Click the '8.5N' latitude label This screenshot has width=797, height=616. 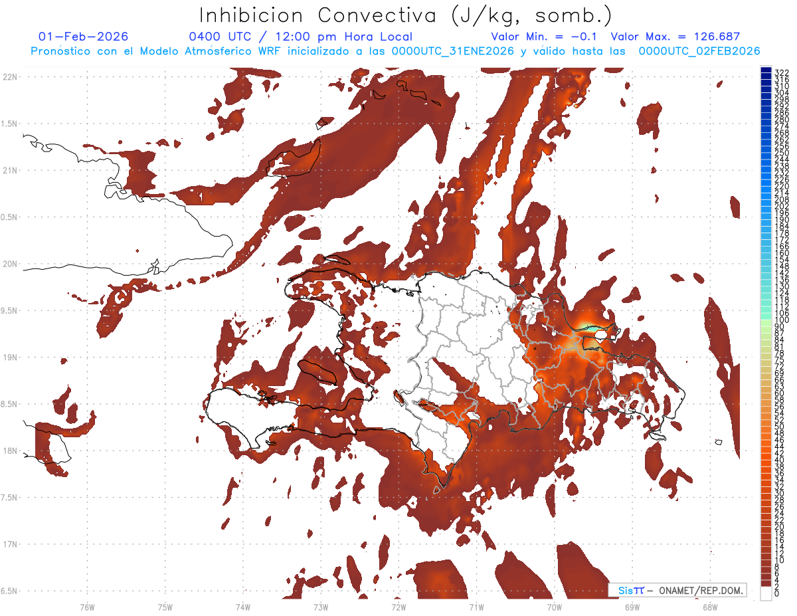[10, 404]
